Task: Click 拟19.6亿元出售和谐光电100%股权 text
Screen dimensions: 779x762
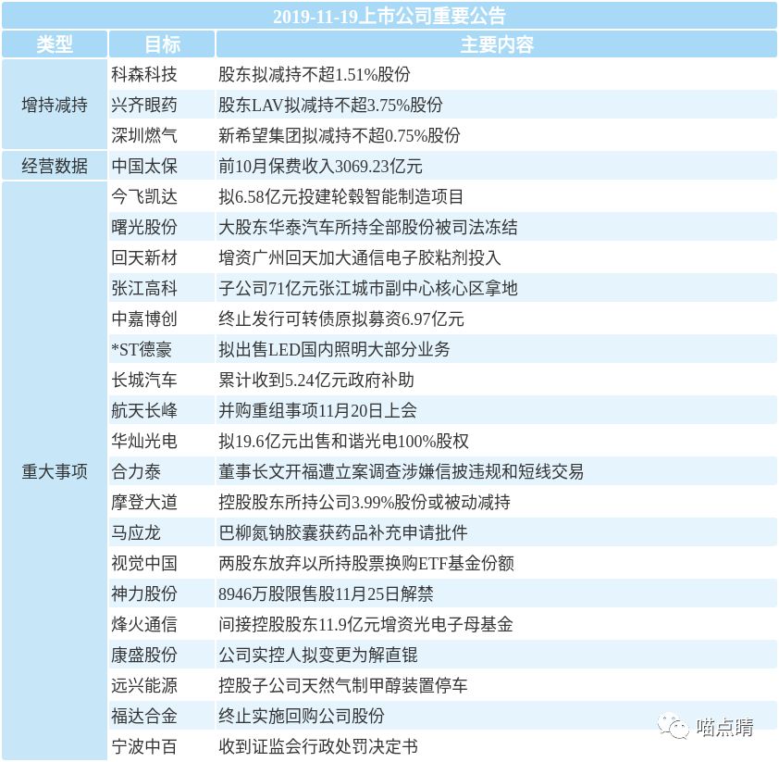Action: tap(344, 441)
